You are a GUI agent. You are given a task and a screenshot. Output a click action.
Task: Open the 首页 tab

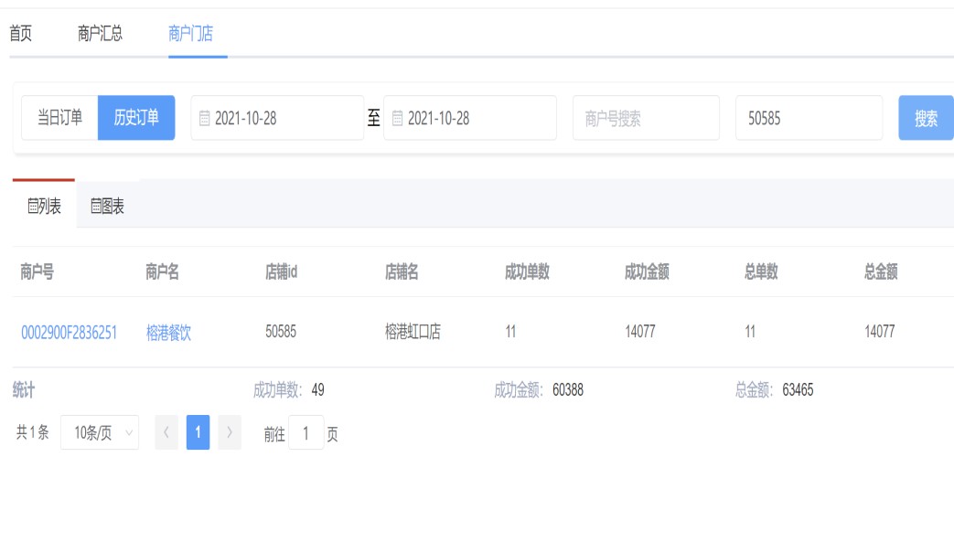click(20, 34)
